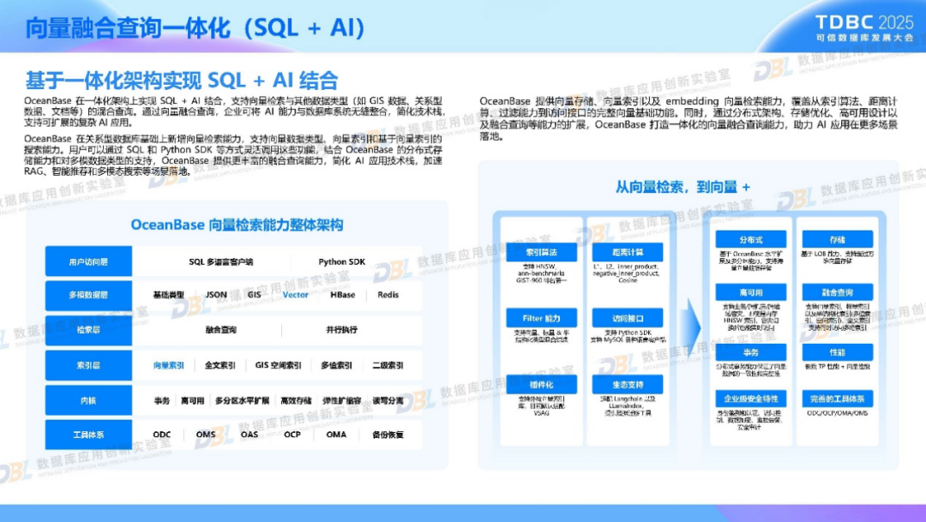Click 事务 in the 内核 row

162,400
